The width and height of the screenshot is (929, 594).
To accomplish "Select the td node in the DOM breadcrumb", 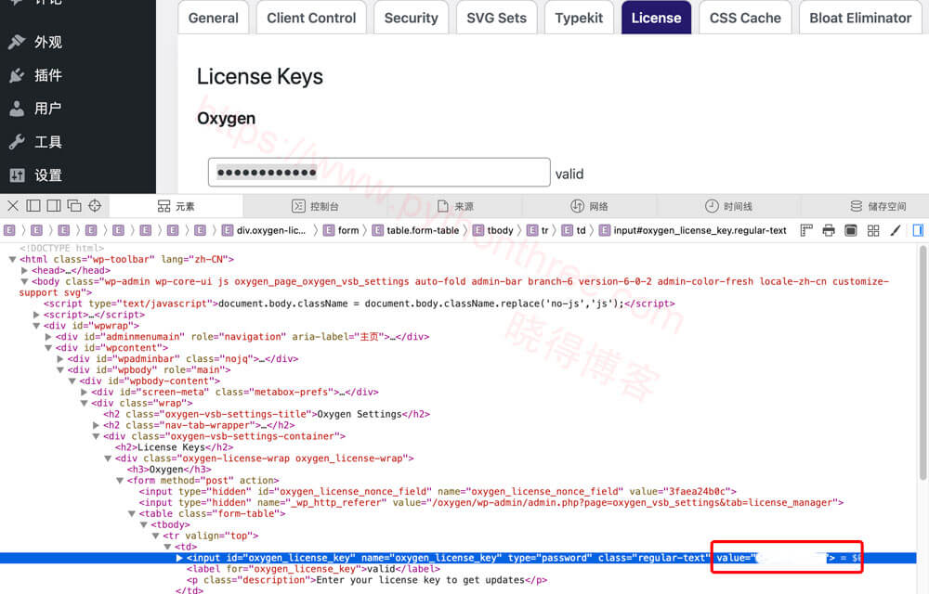I will [x=573, y=230].
